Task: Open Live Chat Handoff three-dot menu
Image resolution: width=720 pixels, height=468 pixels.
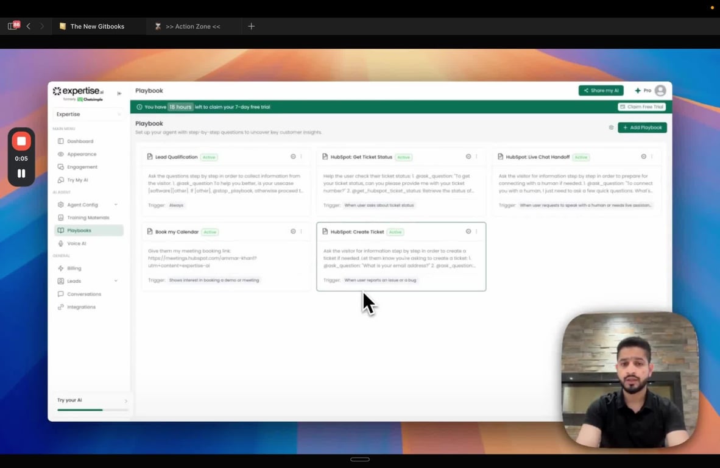Action: click(x=652, y=157)
